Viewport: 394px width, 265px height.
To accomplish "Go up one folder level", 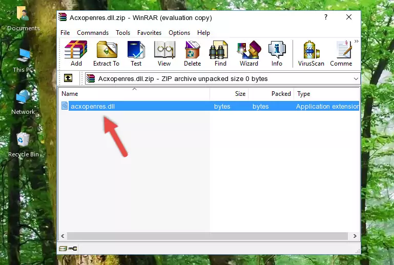I will coord(68,78).
